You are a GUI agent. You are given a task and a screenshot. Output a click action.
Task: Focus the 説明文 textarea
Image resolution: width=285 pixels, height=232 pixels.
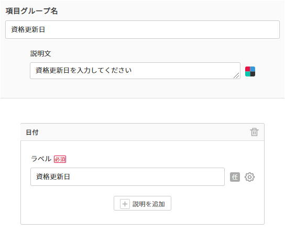[x=135, y=71]
